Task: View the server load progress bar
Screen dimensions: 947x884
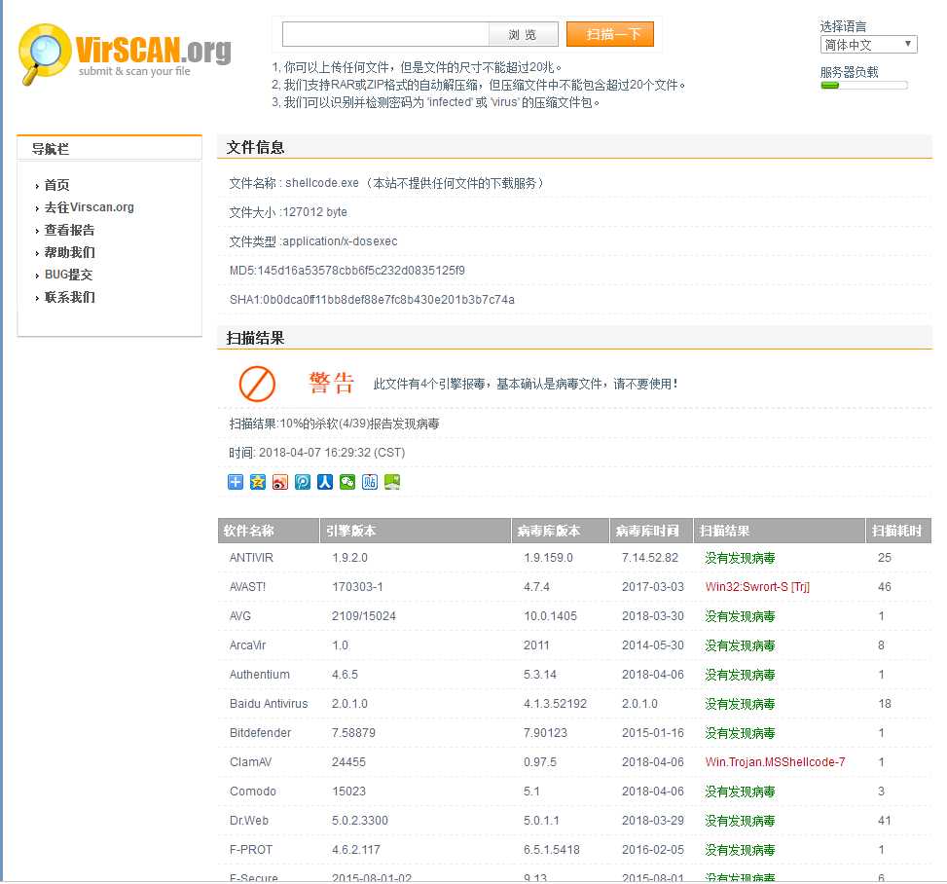Action: tap(863, 86)
